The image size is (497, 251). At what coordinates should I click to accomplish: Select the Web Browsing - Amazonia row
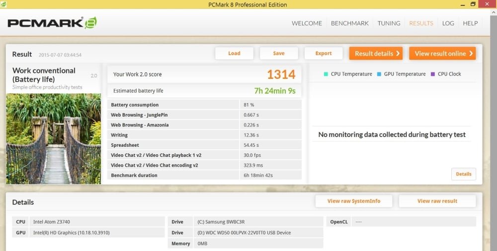(x=204, y=125)
